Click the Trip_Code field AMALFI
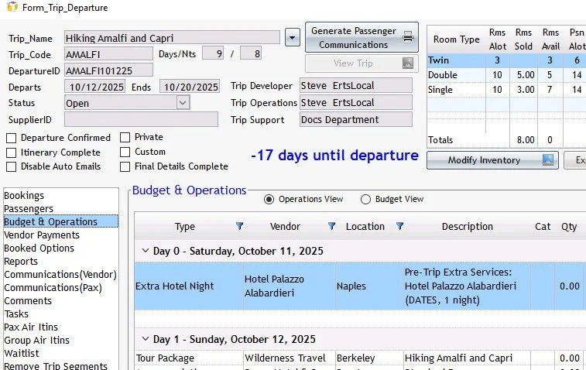The width and height of the screenshot is (586, 370). [x=108, y=54]
